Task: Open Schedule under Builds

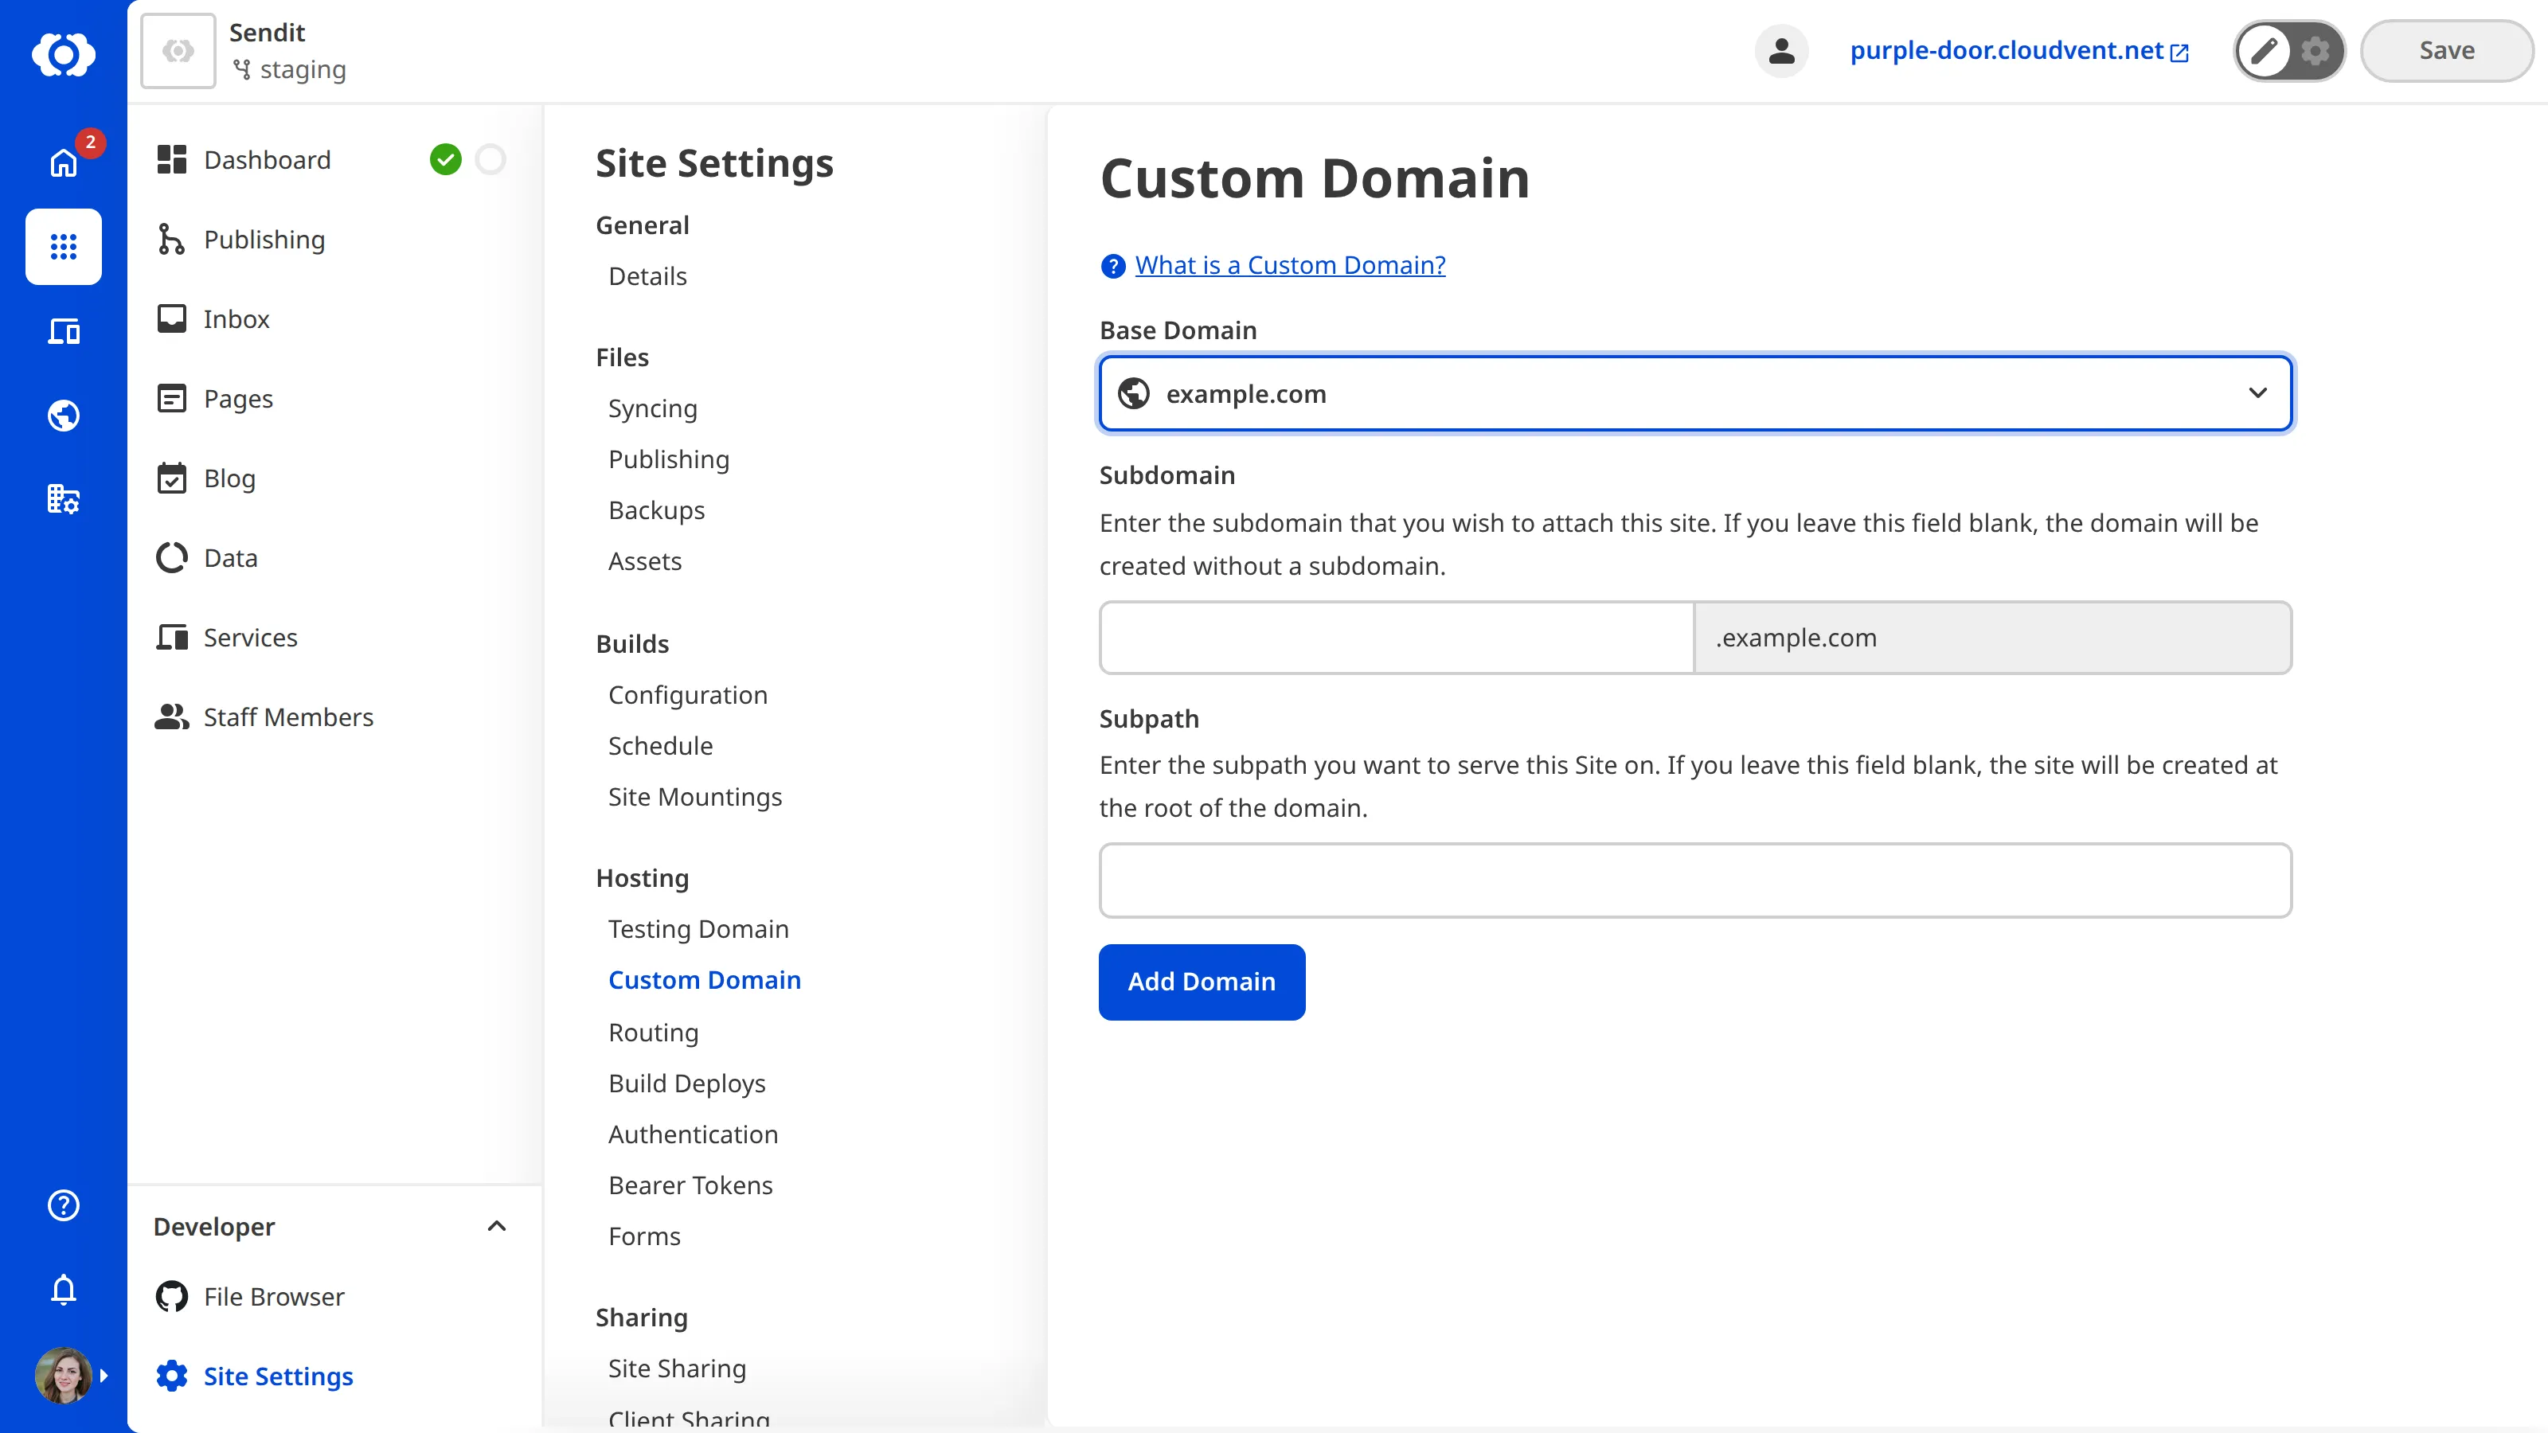Action: coord(660,746)
